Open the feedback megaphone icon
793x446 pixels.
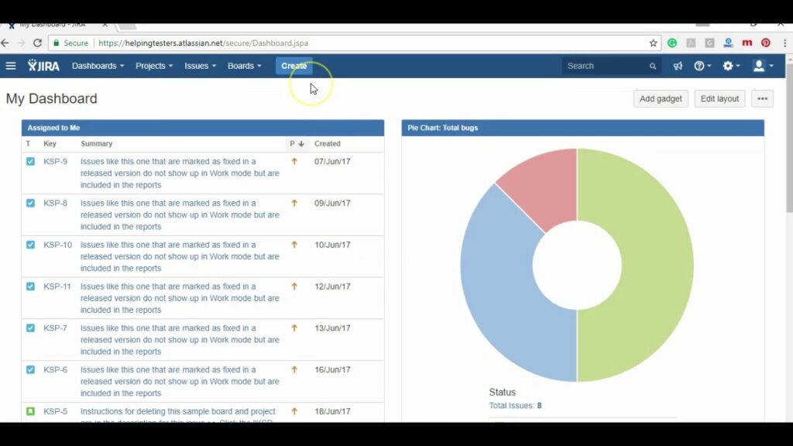[678, 66]
